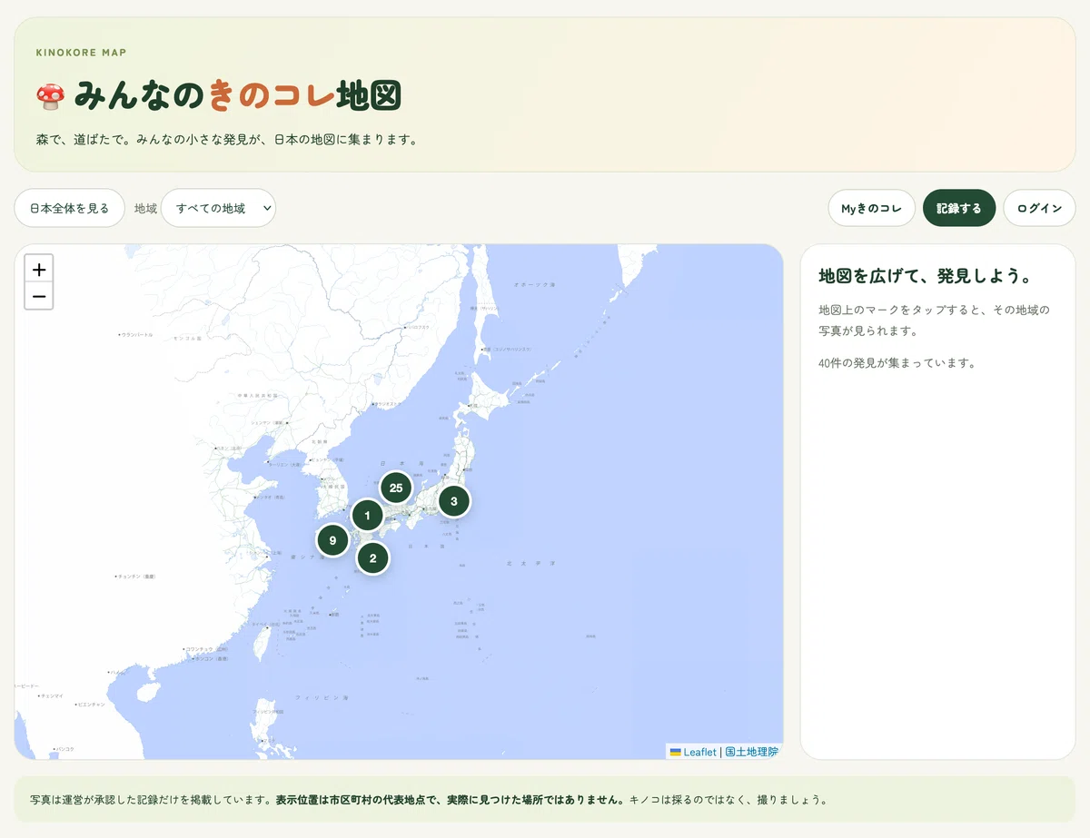Zoom in the map with plus button
The image size is (1090, 838).
tap(39, 270)
